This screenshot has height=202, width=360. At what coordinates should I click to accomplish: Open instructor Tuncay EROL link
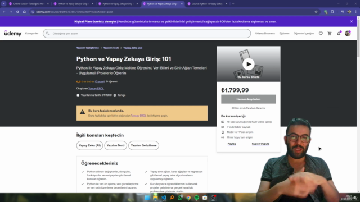tap(96, 89)
